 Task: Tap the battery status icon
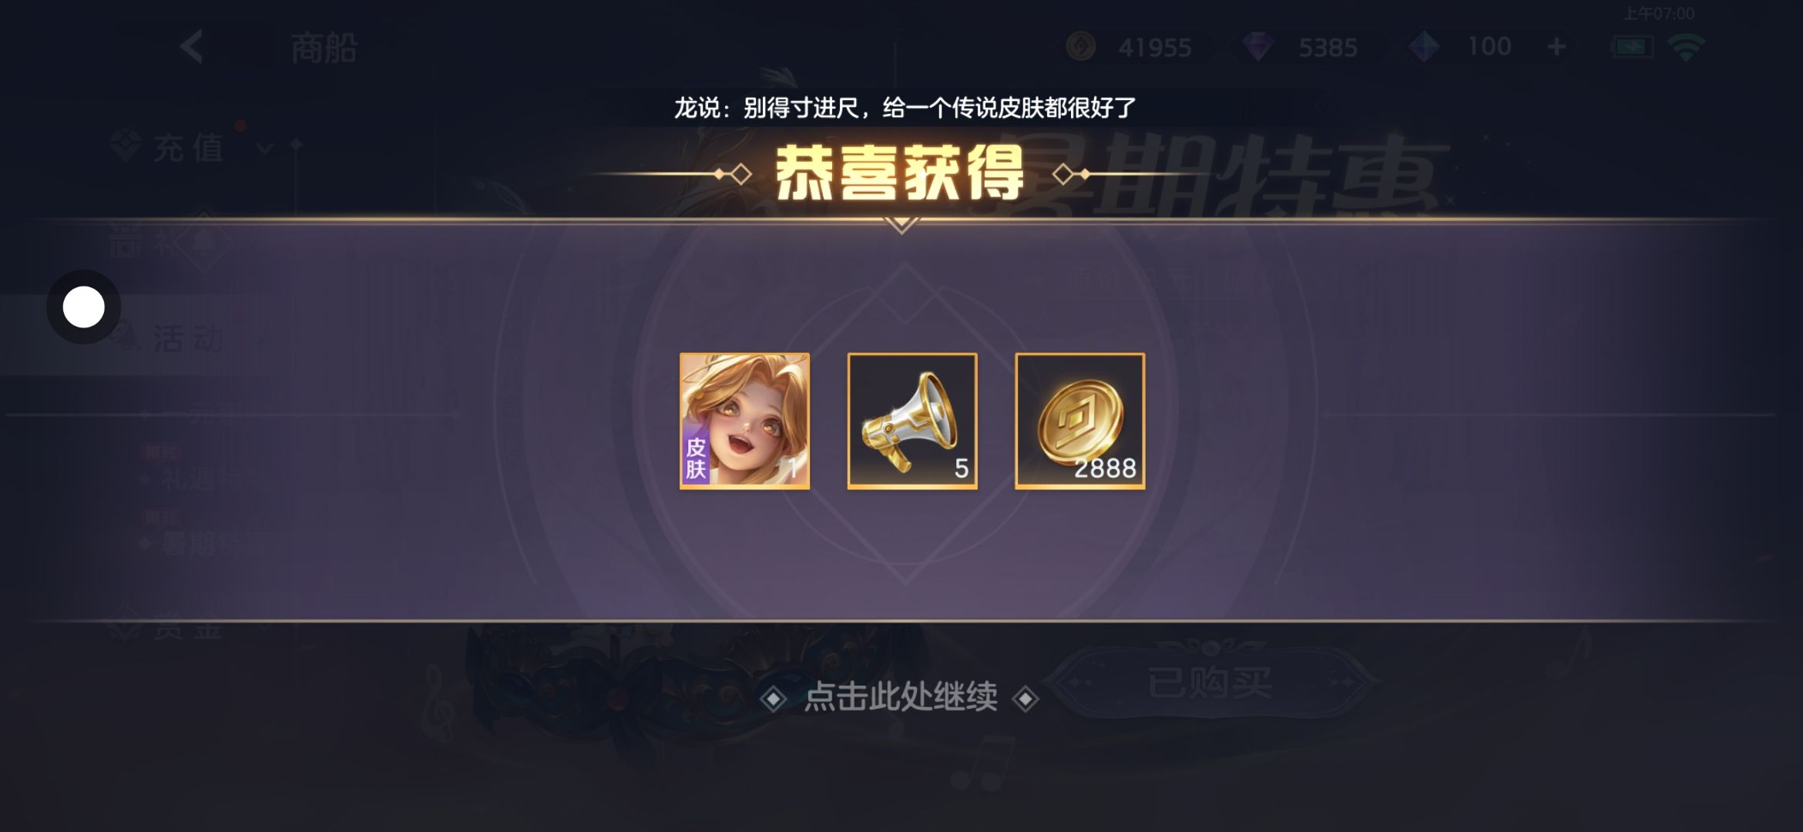(1632, 48)
